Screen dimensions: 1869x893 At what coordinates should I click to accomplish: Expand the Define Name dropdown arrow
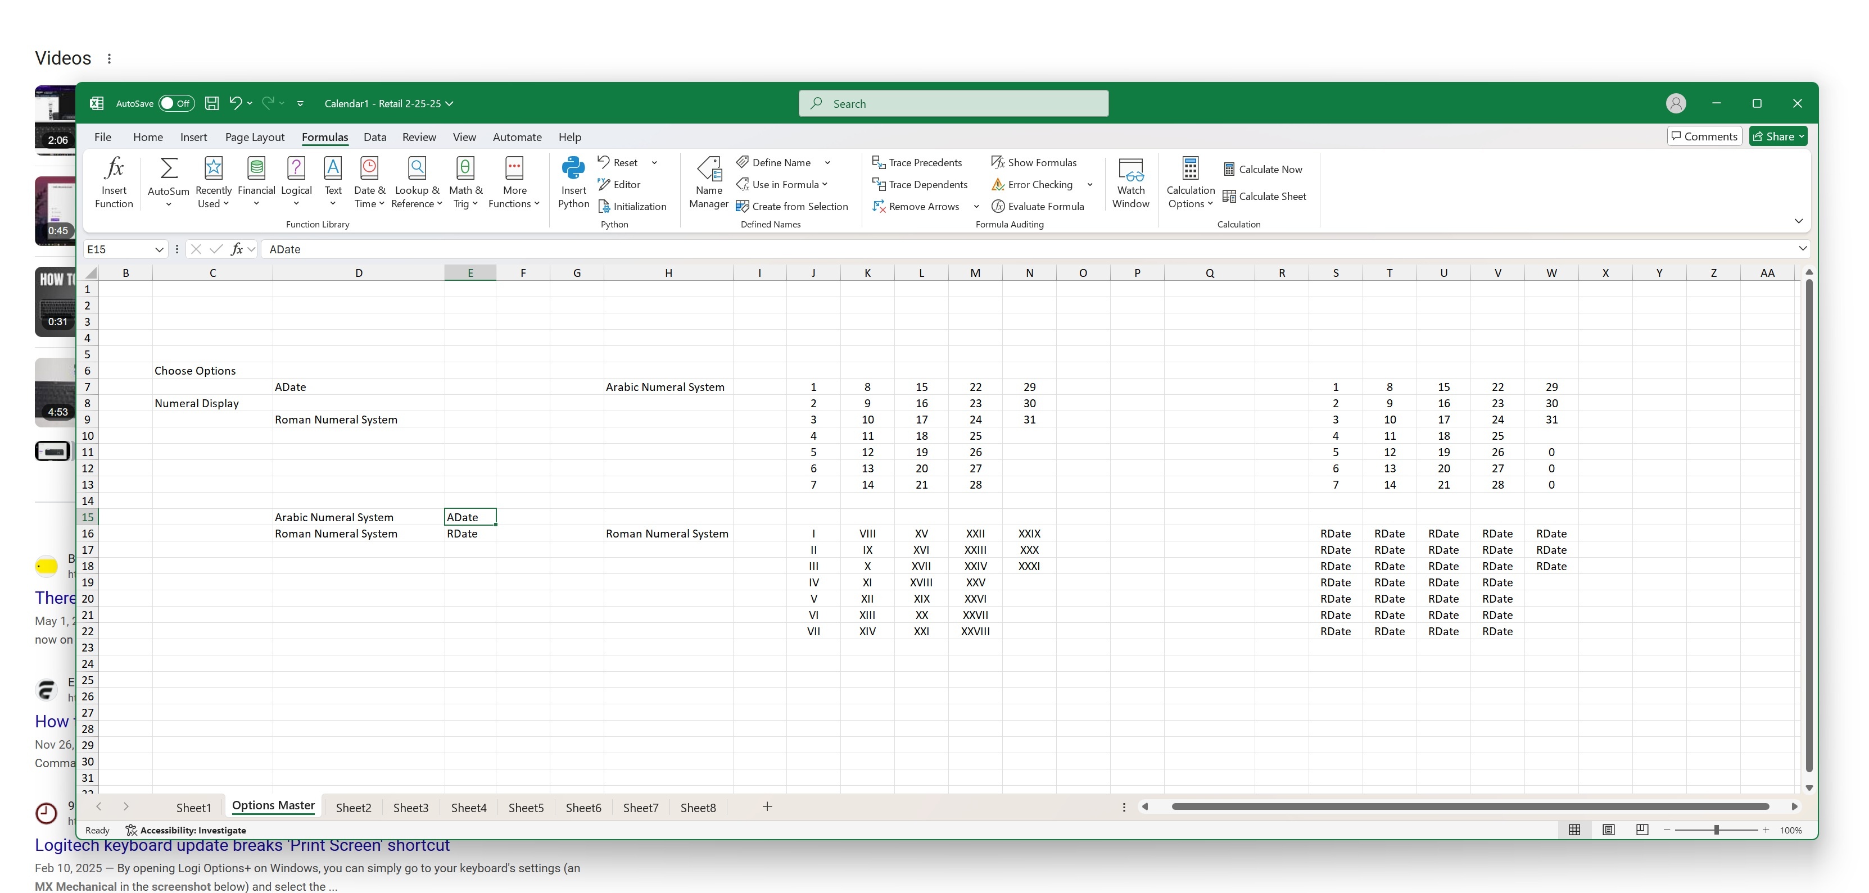827,162
